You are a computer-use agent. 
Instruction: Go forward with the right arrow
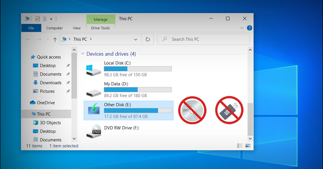click(39, 39)
